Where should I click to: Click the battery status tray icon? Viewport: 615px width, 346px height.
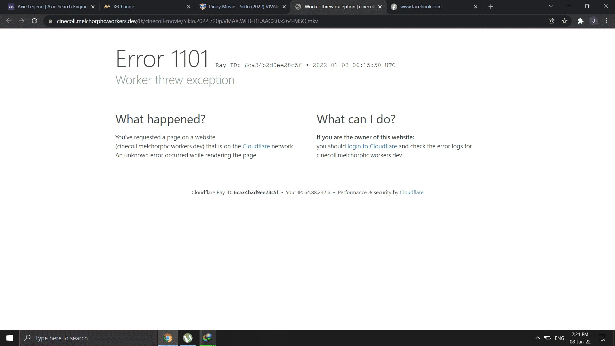(547, 338)
